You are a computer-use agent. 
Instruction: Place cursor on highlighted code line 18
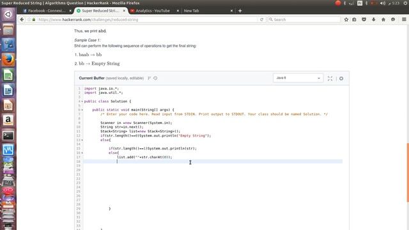click(x=213, y=162)
